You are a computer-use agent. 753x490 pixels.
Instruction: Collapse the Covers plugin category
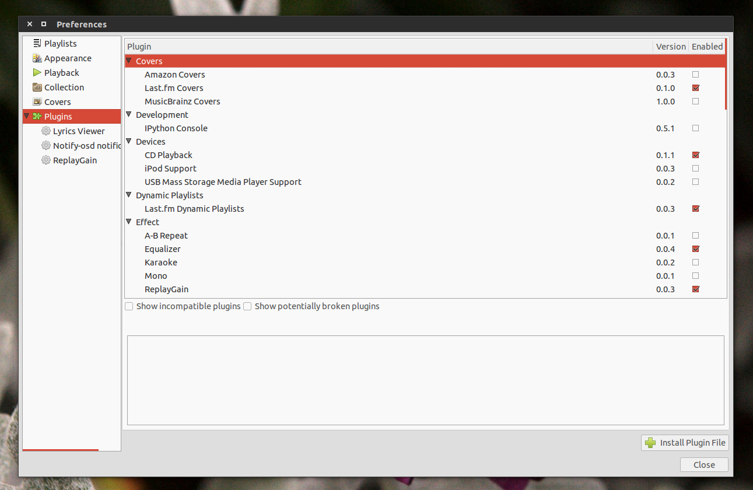[x=129, y=61]
